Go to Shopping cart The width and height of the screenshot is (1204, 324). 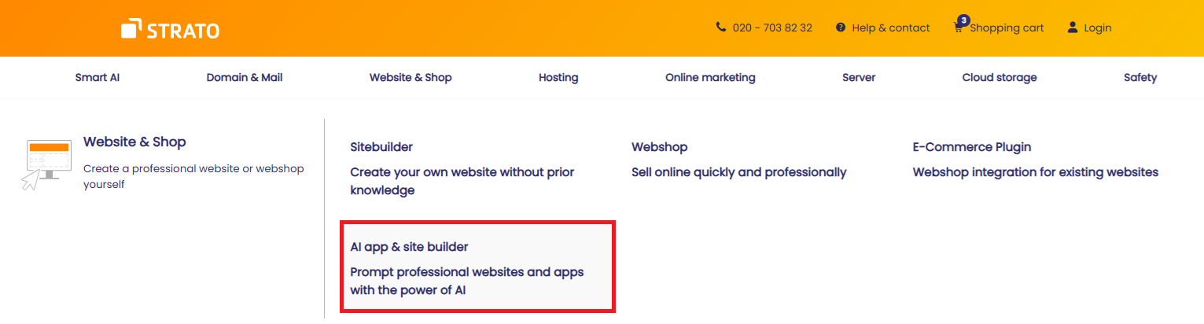coord(1007,28)
